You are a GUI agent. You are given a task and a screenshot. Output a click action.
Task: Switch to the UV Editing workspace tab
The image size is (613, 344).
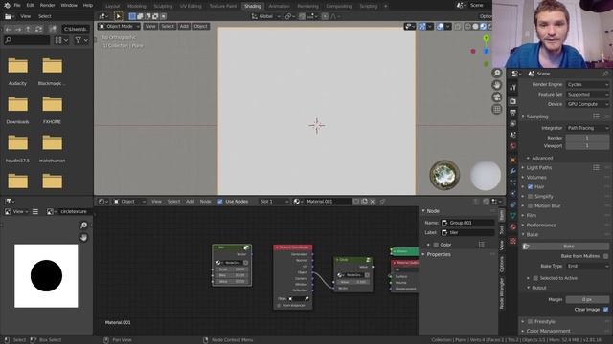(191, 7)
